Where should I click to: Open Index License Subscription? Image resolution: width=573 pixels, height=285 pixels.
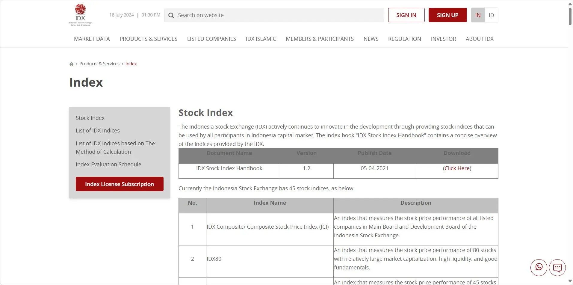(x=120, y=184)
